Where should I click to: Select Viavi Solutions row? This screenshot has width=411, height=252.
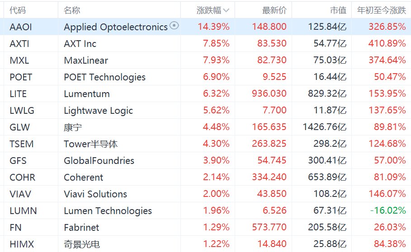click(205, 194)
